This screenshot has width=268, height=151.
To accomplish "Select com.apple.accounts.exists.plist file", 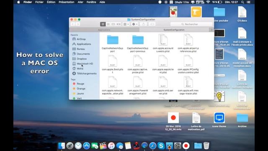I will click(163, 43).
